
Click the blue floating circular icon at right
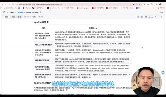[x=163, y=72]
